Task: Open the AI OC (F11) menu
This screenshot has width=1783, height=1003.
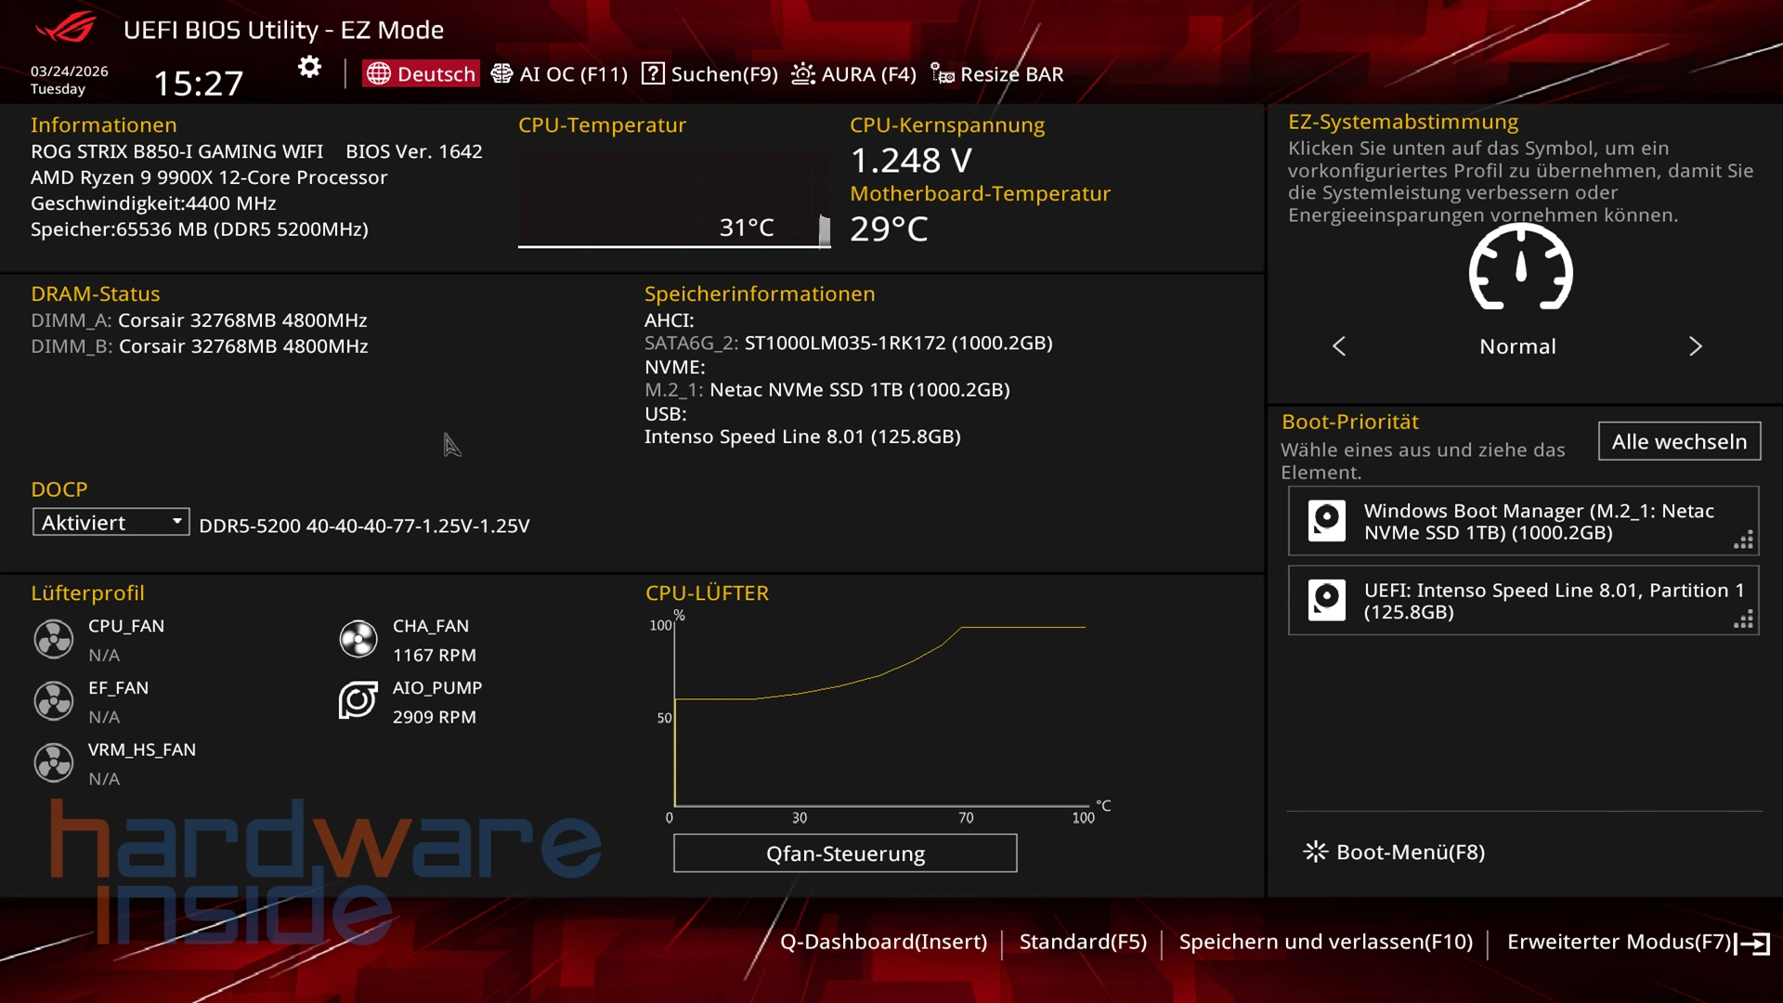Action: click(559, 74)
